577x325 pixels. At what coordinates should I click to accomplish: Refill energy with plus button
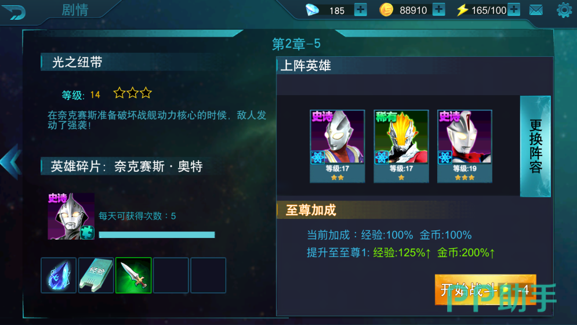tap(514, 10)
